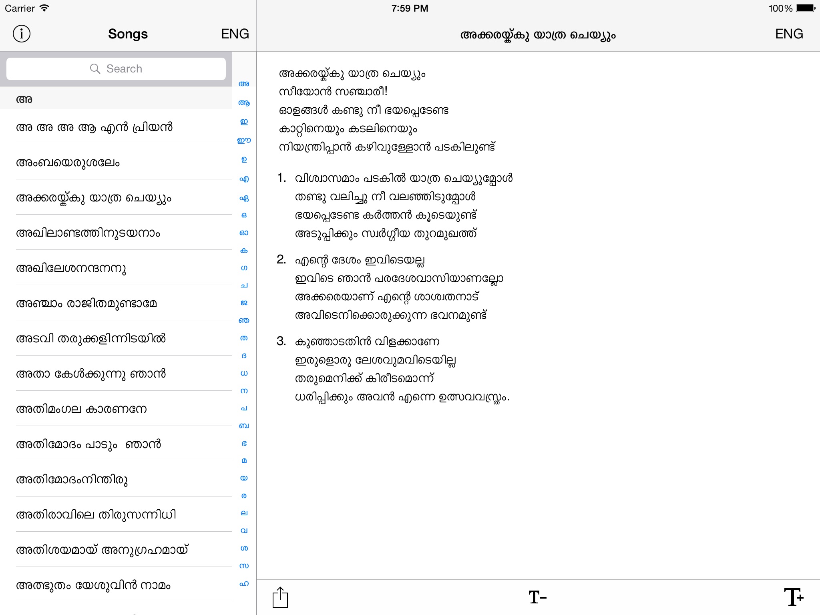Toggle ENG language in Songs list header
The image size is (820, 615).
point(235,34)
